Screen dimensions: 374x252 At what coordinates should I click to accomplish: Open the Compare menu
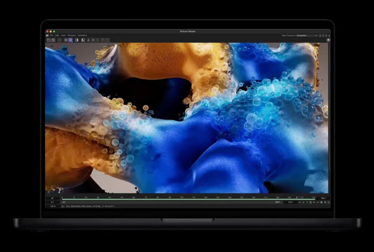point(72,35)
